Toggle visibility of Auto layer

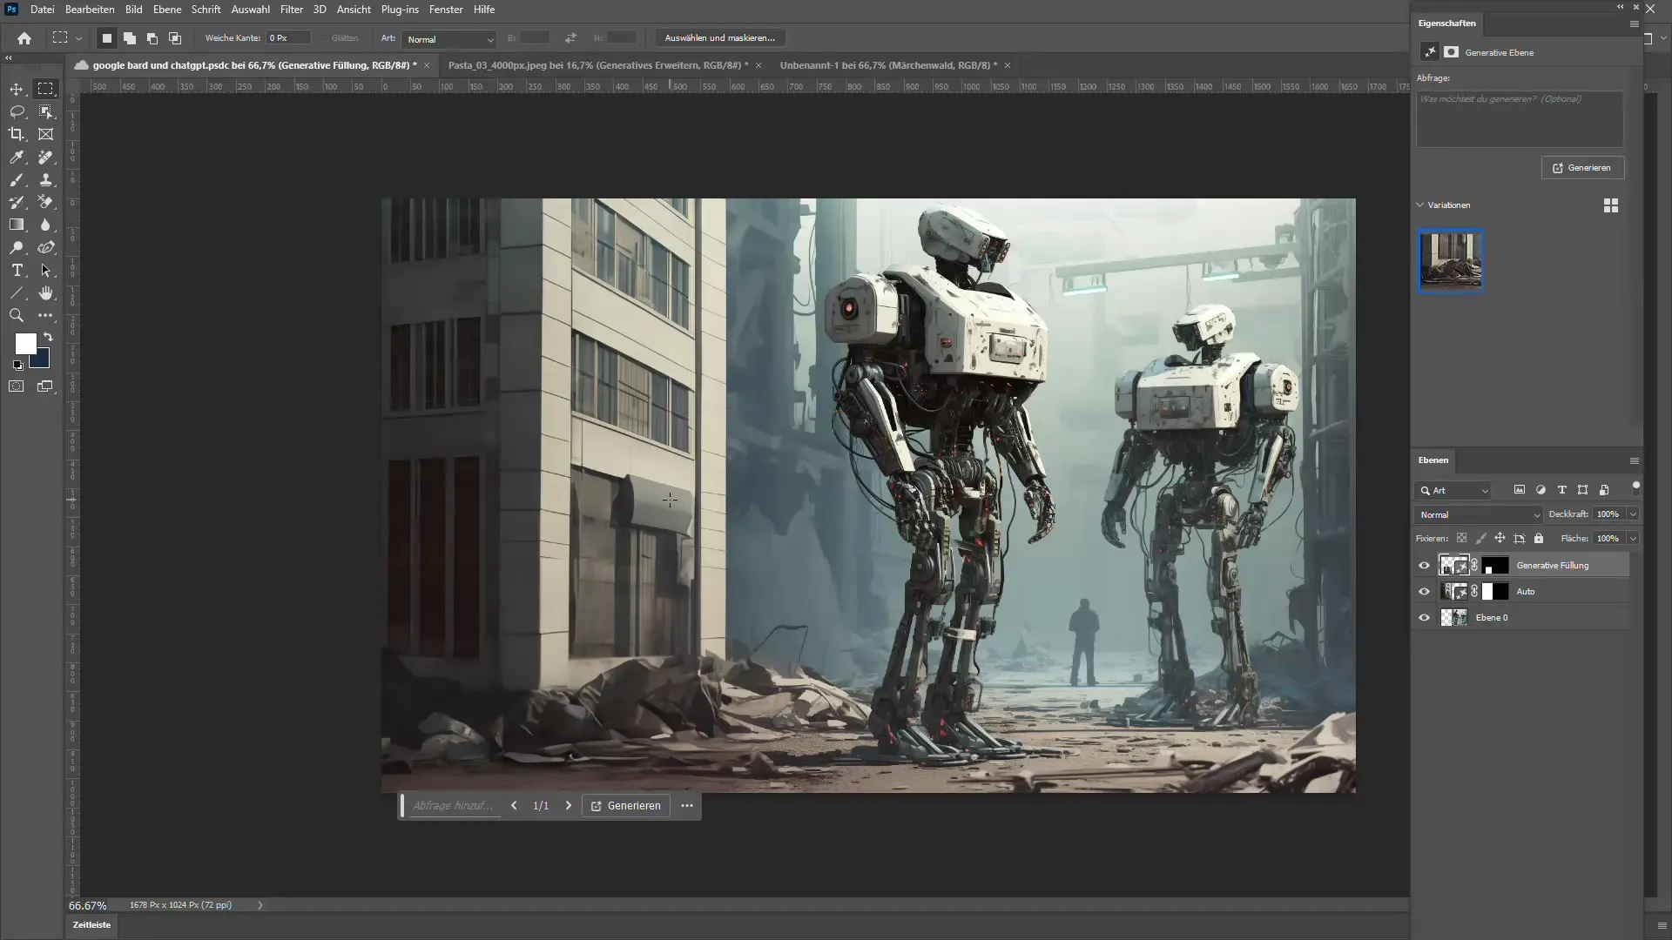click(1424, 591)
